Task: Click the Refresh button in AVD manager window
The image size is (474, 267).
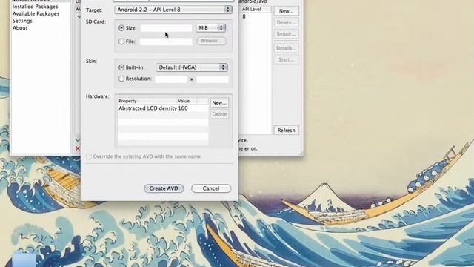Action: [x=287, y=131]
